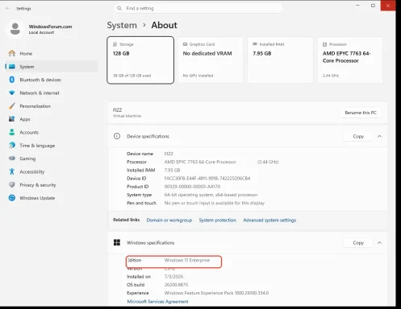Screen dimensions: 401x309
Task: Click the Privacy & security shield icon
Action: 12,184
